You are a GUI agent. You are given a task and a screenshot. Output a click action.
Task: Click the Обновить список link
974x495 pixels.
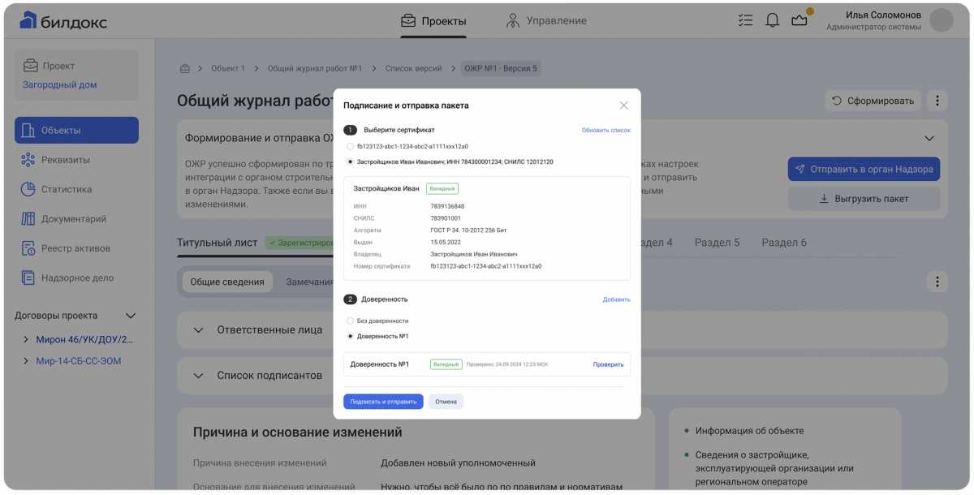(x=607, y=129)
